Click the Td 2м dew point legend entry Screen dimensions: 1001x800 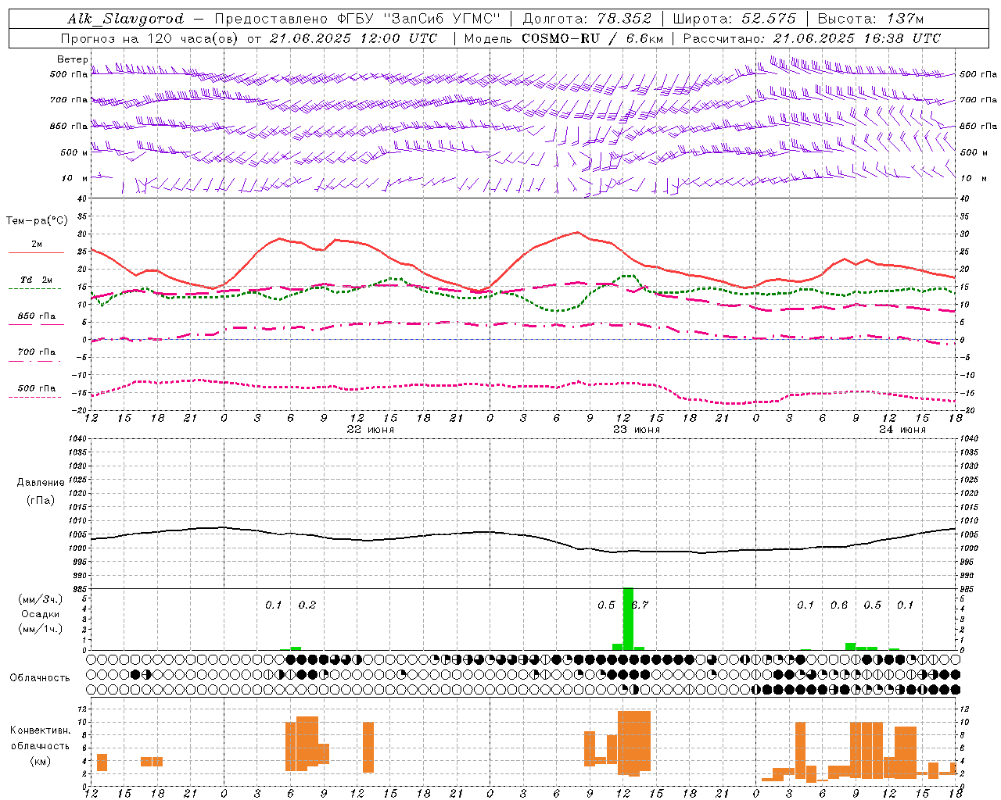pyautogui.click(x=36, y=279)
